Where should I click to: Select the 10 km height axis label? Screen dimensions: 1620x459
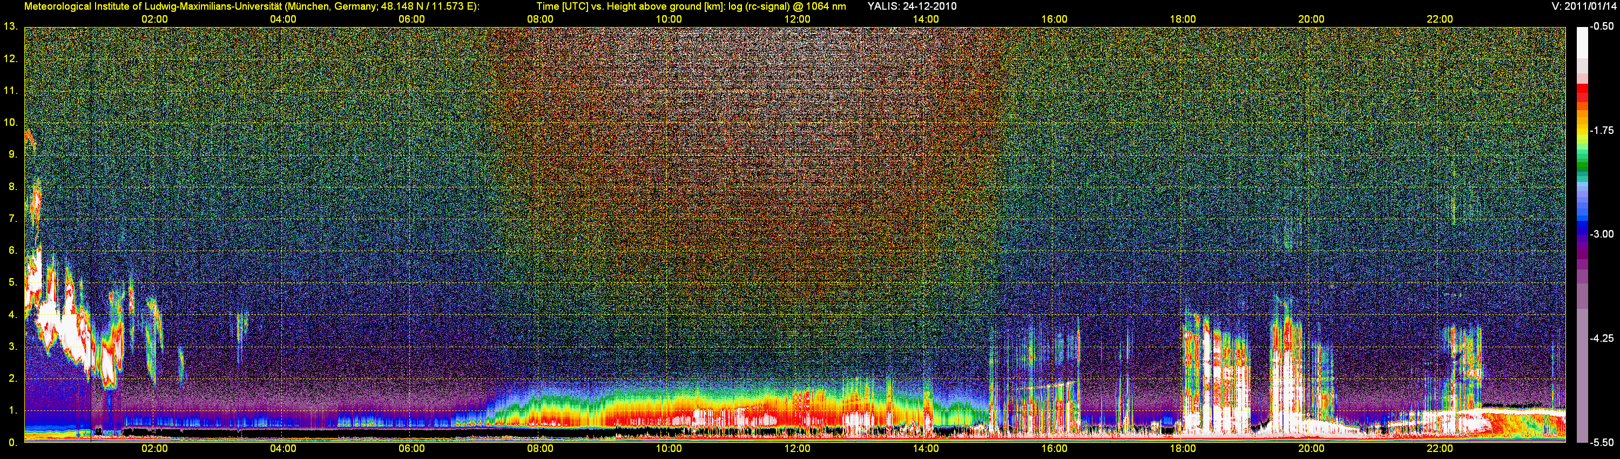[10, 123]
